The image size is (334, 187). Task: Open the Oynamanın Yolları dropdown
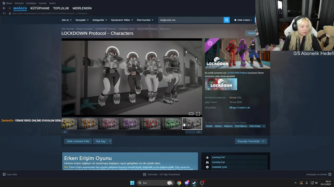point(122,20)
